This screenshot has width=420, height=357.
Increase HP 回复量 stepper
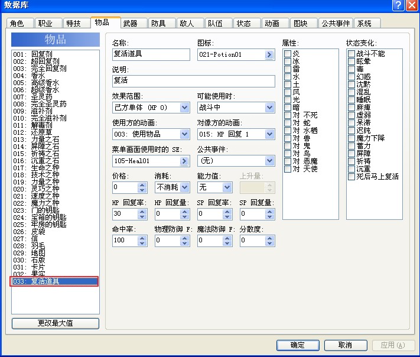pos(184,212)
